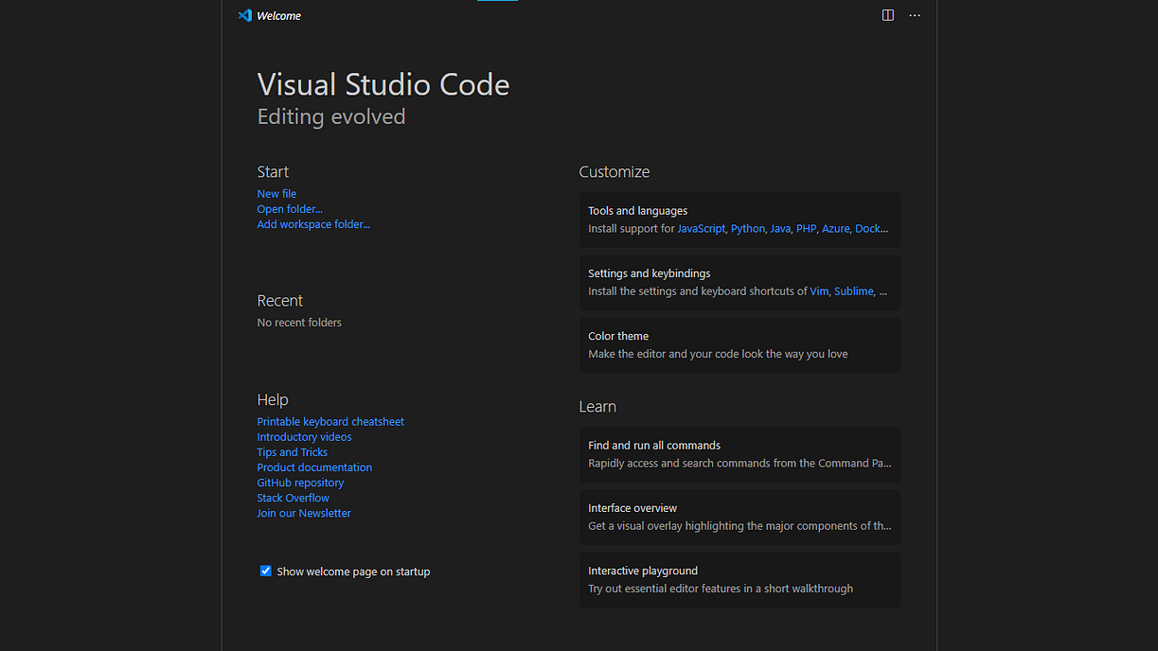Viewport: 1158px width, 651px height.
Task: Click the New file link
Action: (276, 194)
